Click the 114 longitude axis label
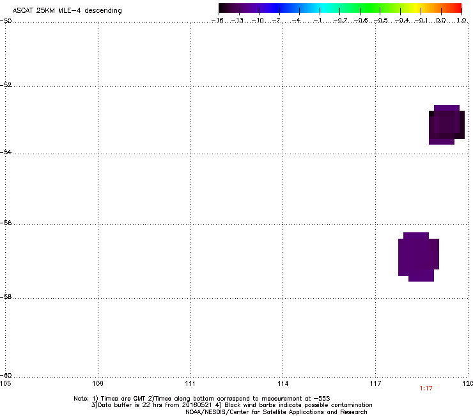This screenshot has height=416, width=473. tap(283, 383)
